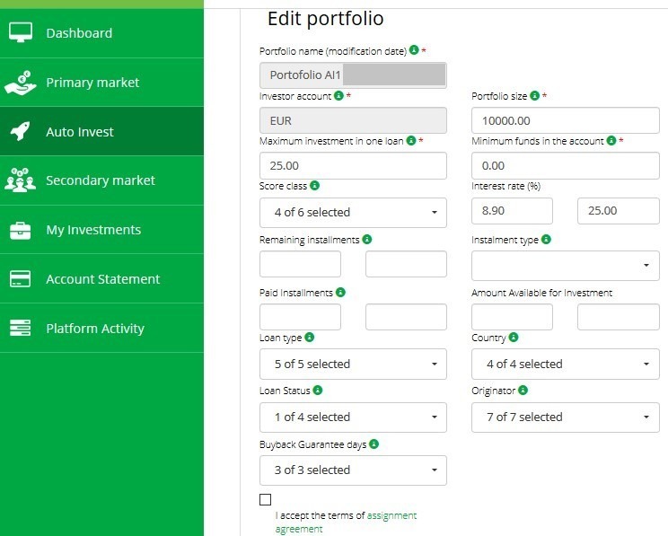Click the Platform Activity server icon
This screenshot has height=536, width=668.
pos(20,329)
